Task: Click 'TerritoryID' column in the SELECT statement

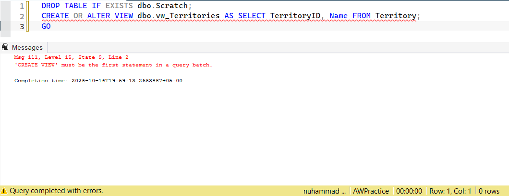Action: coord(295,16)
